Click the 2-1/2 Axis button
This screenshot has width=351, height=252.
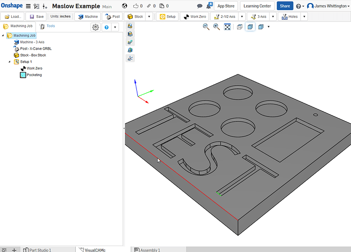click(224, 17)
